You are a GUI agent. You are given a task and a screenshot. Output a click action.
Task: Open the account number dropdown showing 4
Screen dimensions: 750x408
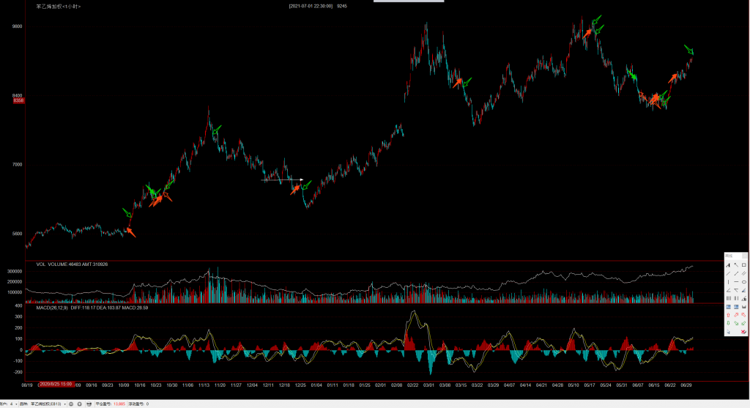click(13, 404)
